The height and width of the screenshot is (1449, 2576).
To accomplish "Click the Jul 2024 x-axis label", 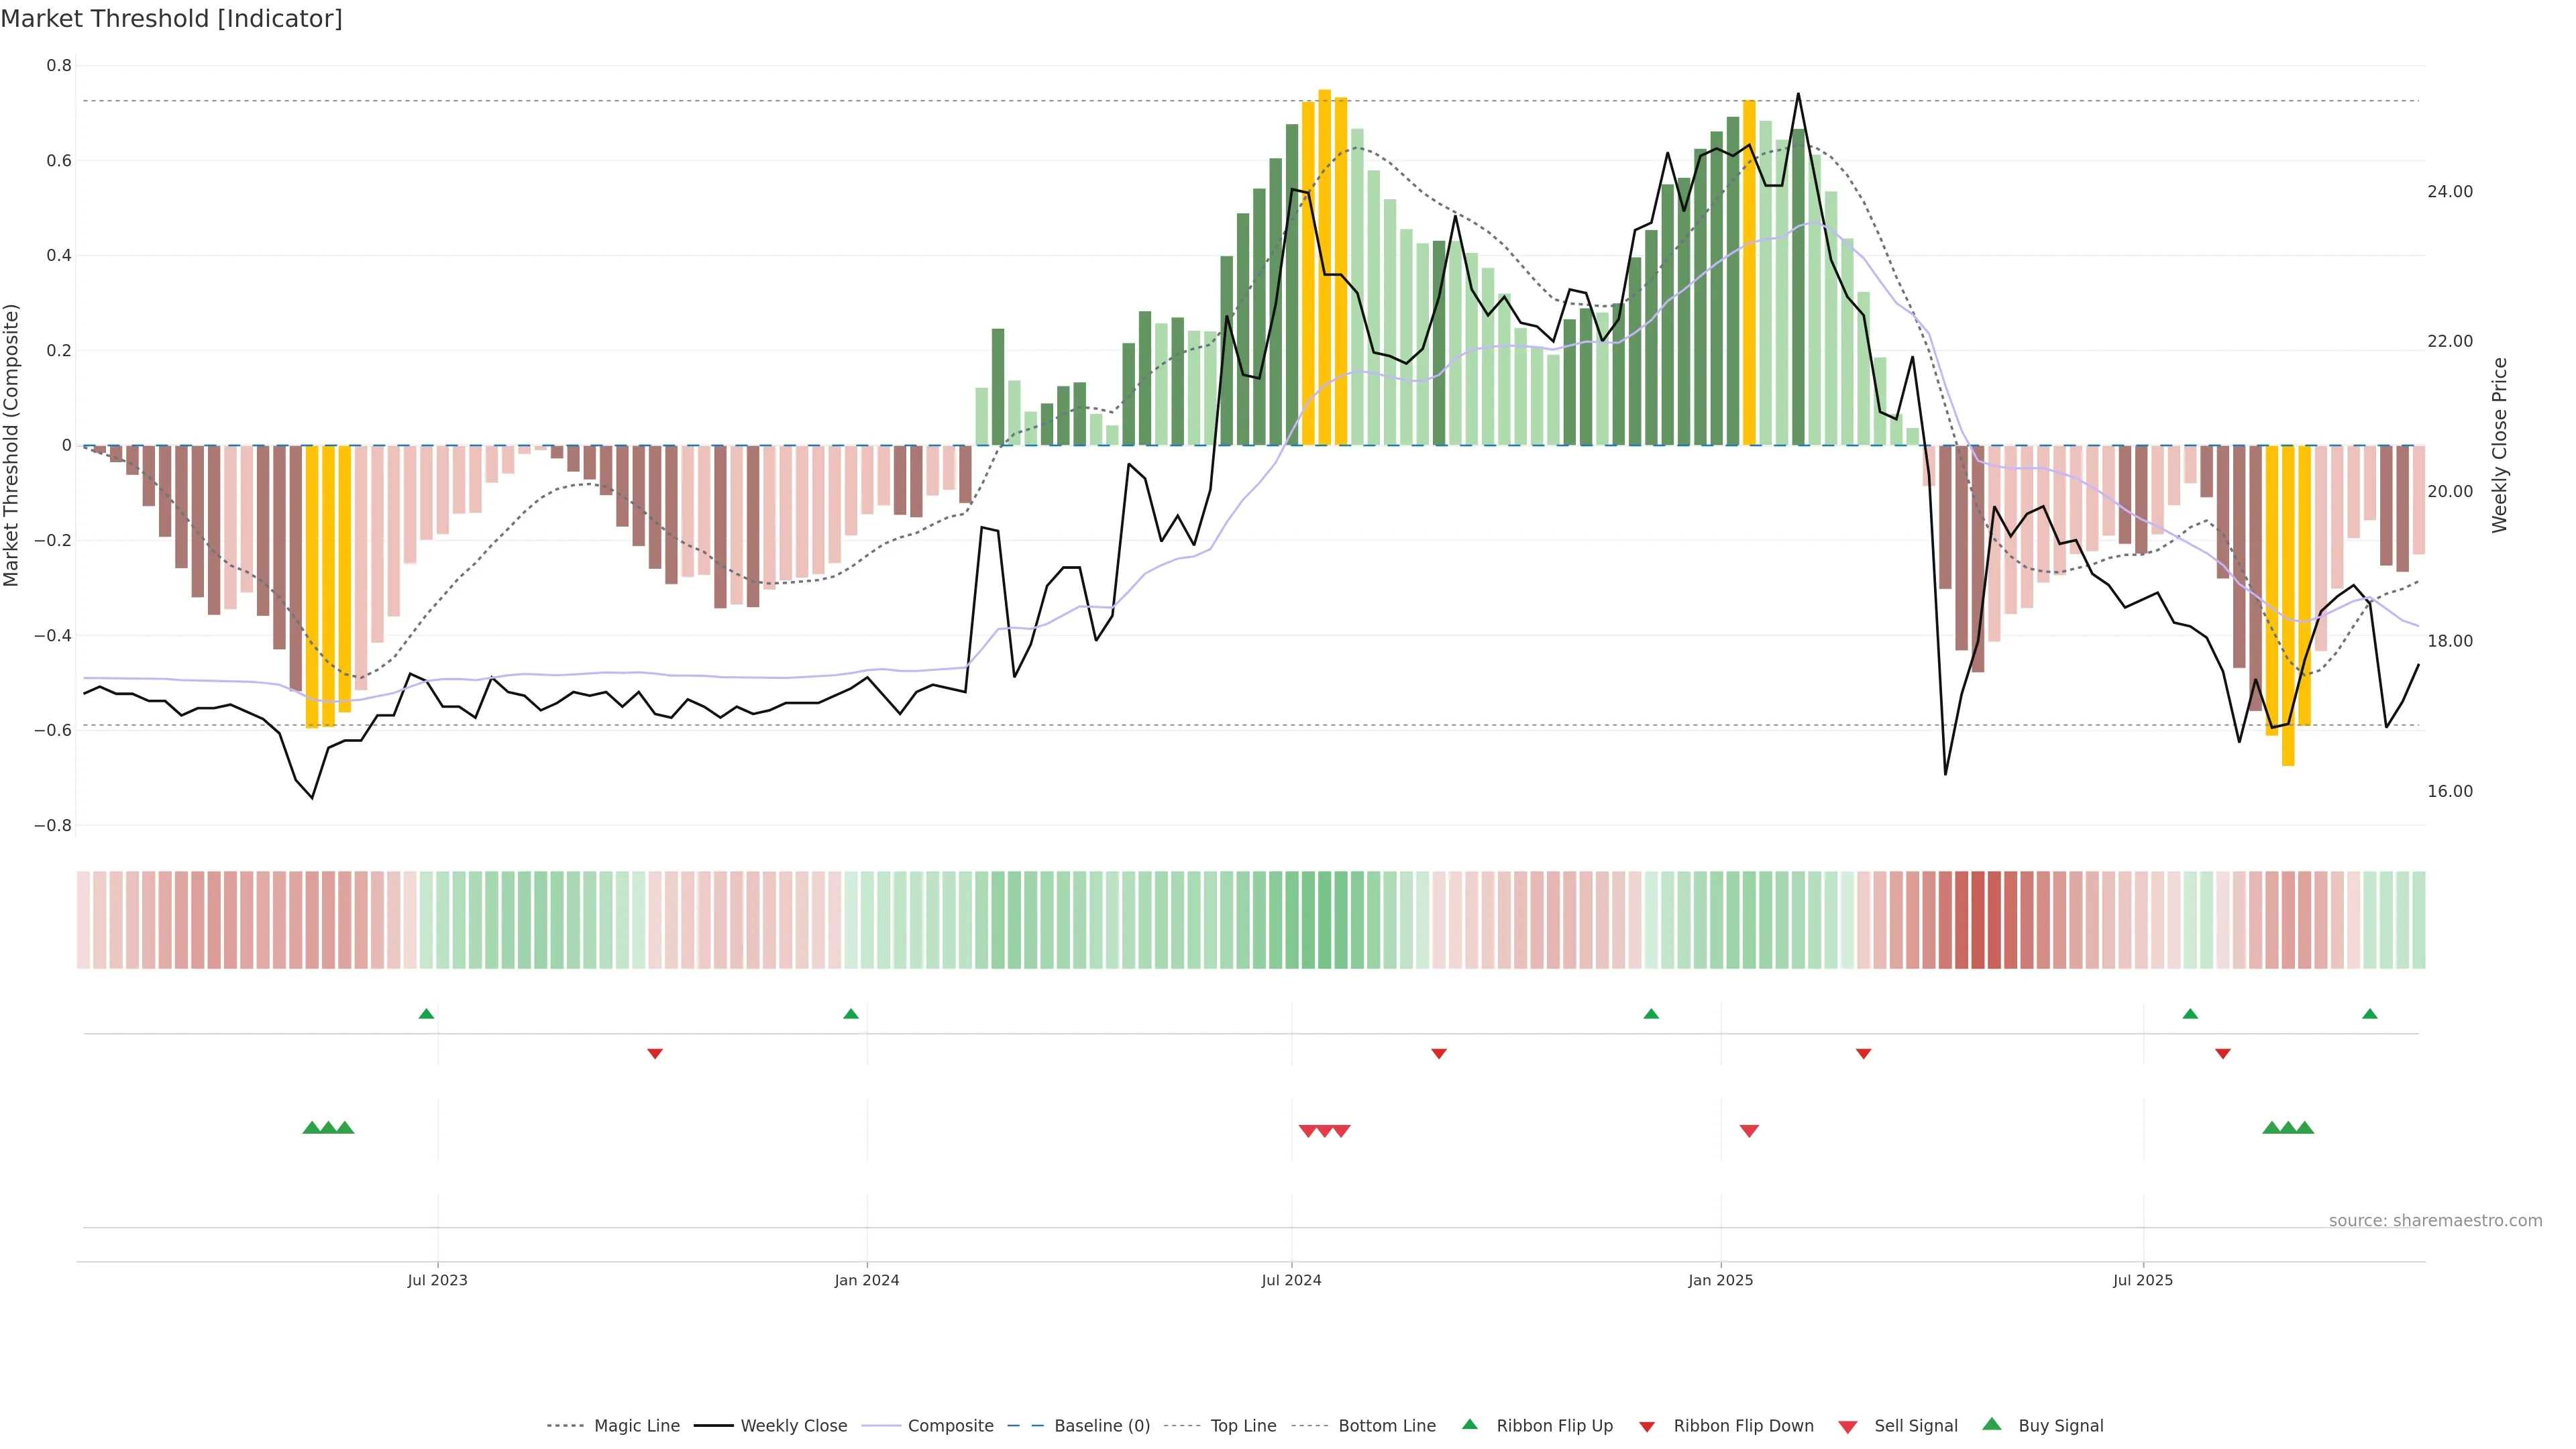I will pyautogui.click(x=1291, y=1280).
